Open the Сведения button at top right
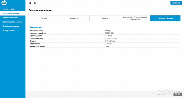The height and width of the screenshot is (98, 184). [x=176, y=3]
